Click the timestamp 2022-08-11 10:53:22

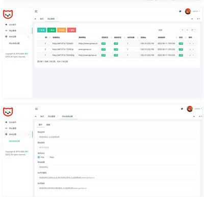pyautogui.click(x=166, y=49)
